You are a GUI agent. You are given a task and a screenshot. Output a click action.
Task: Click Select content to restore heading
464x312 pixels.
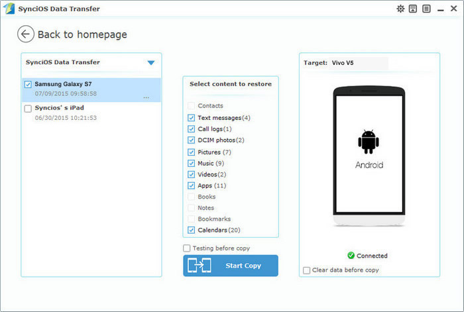(231, 84)
